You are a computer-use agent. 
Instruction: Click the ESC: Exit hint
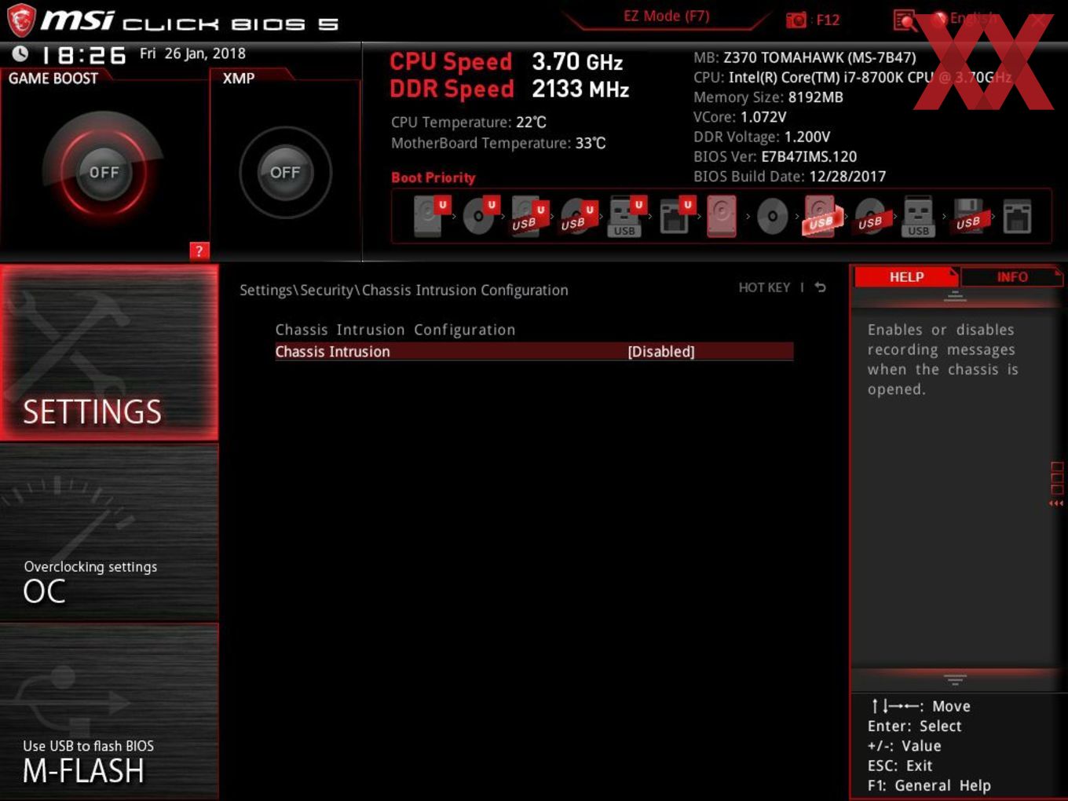(x=900, y=766)
